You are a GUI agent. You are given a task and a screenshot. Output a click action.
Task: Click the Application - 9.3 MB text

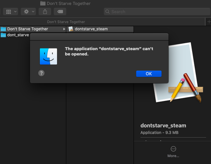159,133
